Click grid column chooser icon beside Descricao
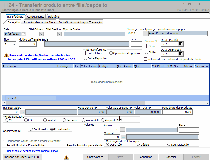The width and height of the screenshot is (210, 160). click(4, 66)
